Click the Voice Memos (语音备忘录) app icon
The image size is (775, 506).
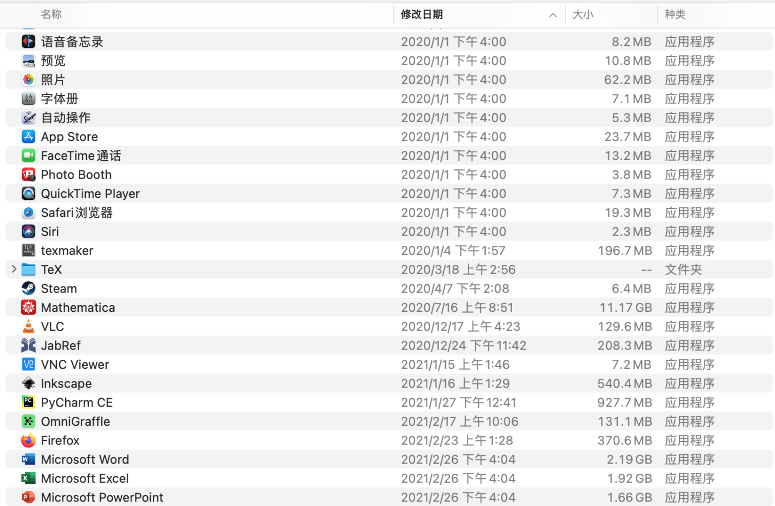[28, 41]
